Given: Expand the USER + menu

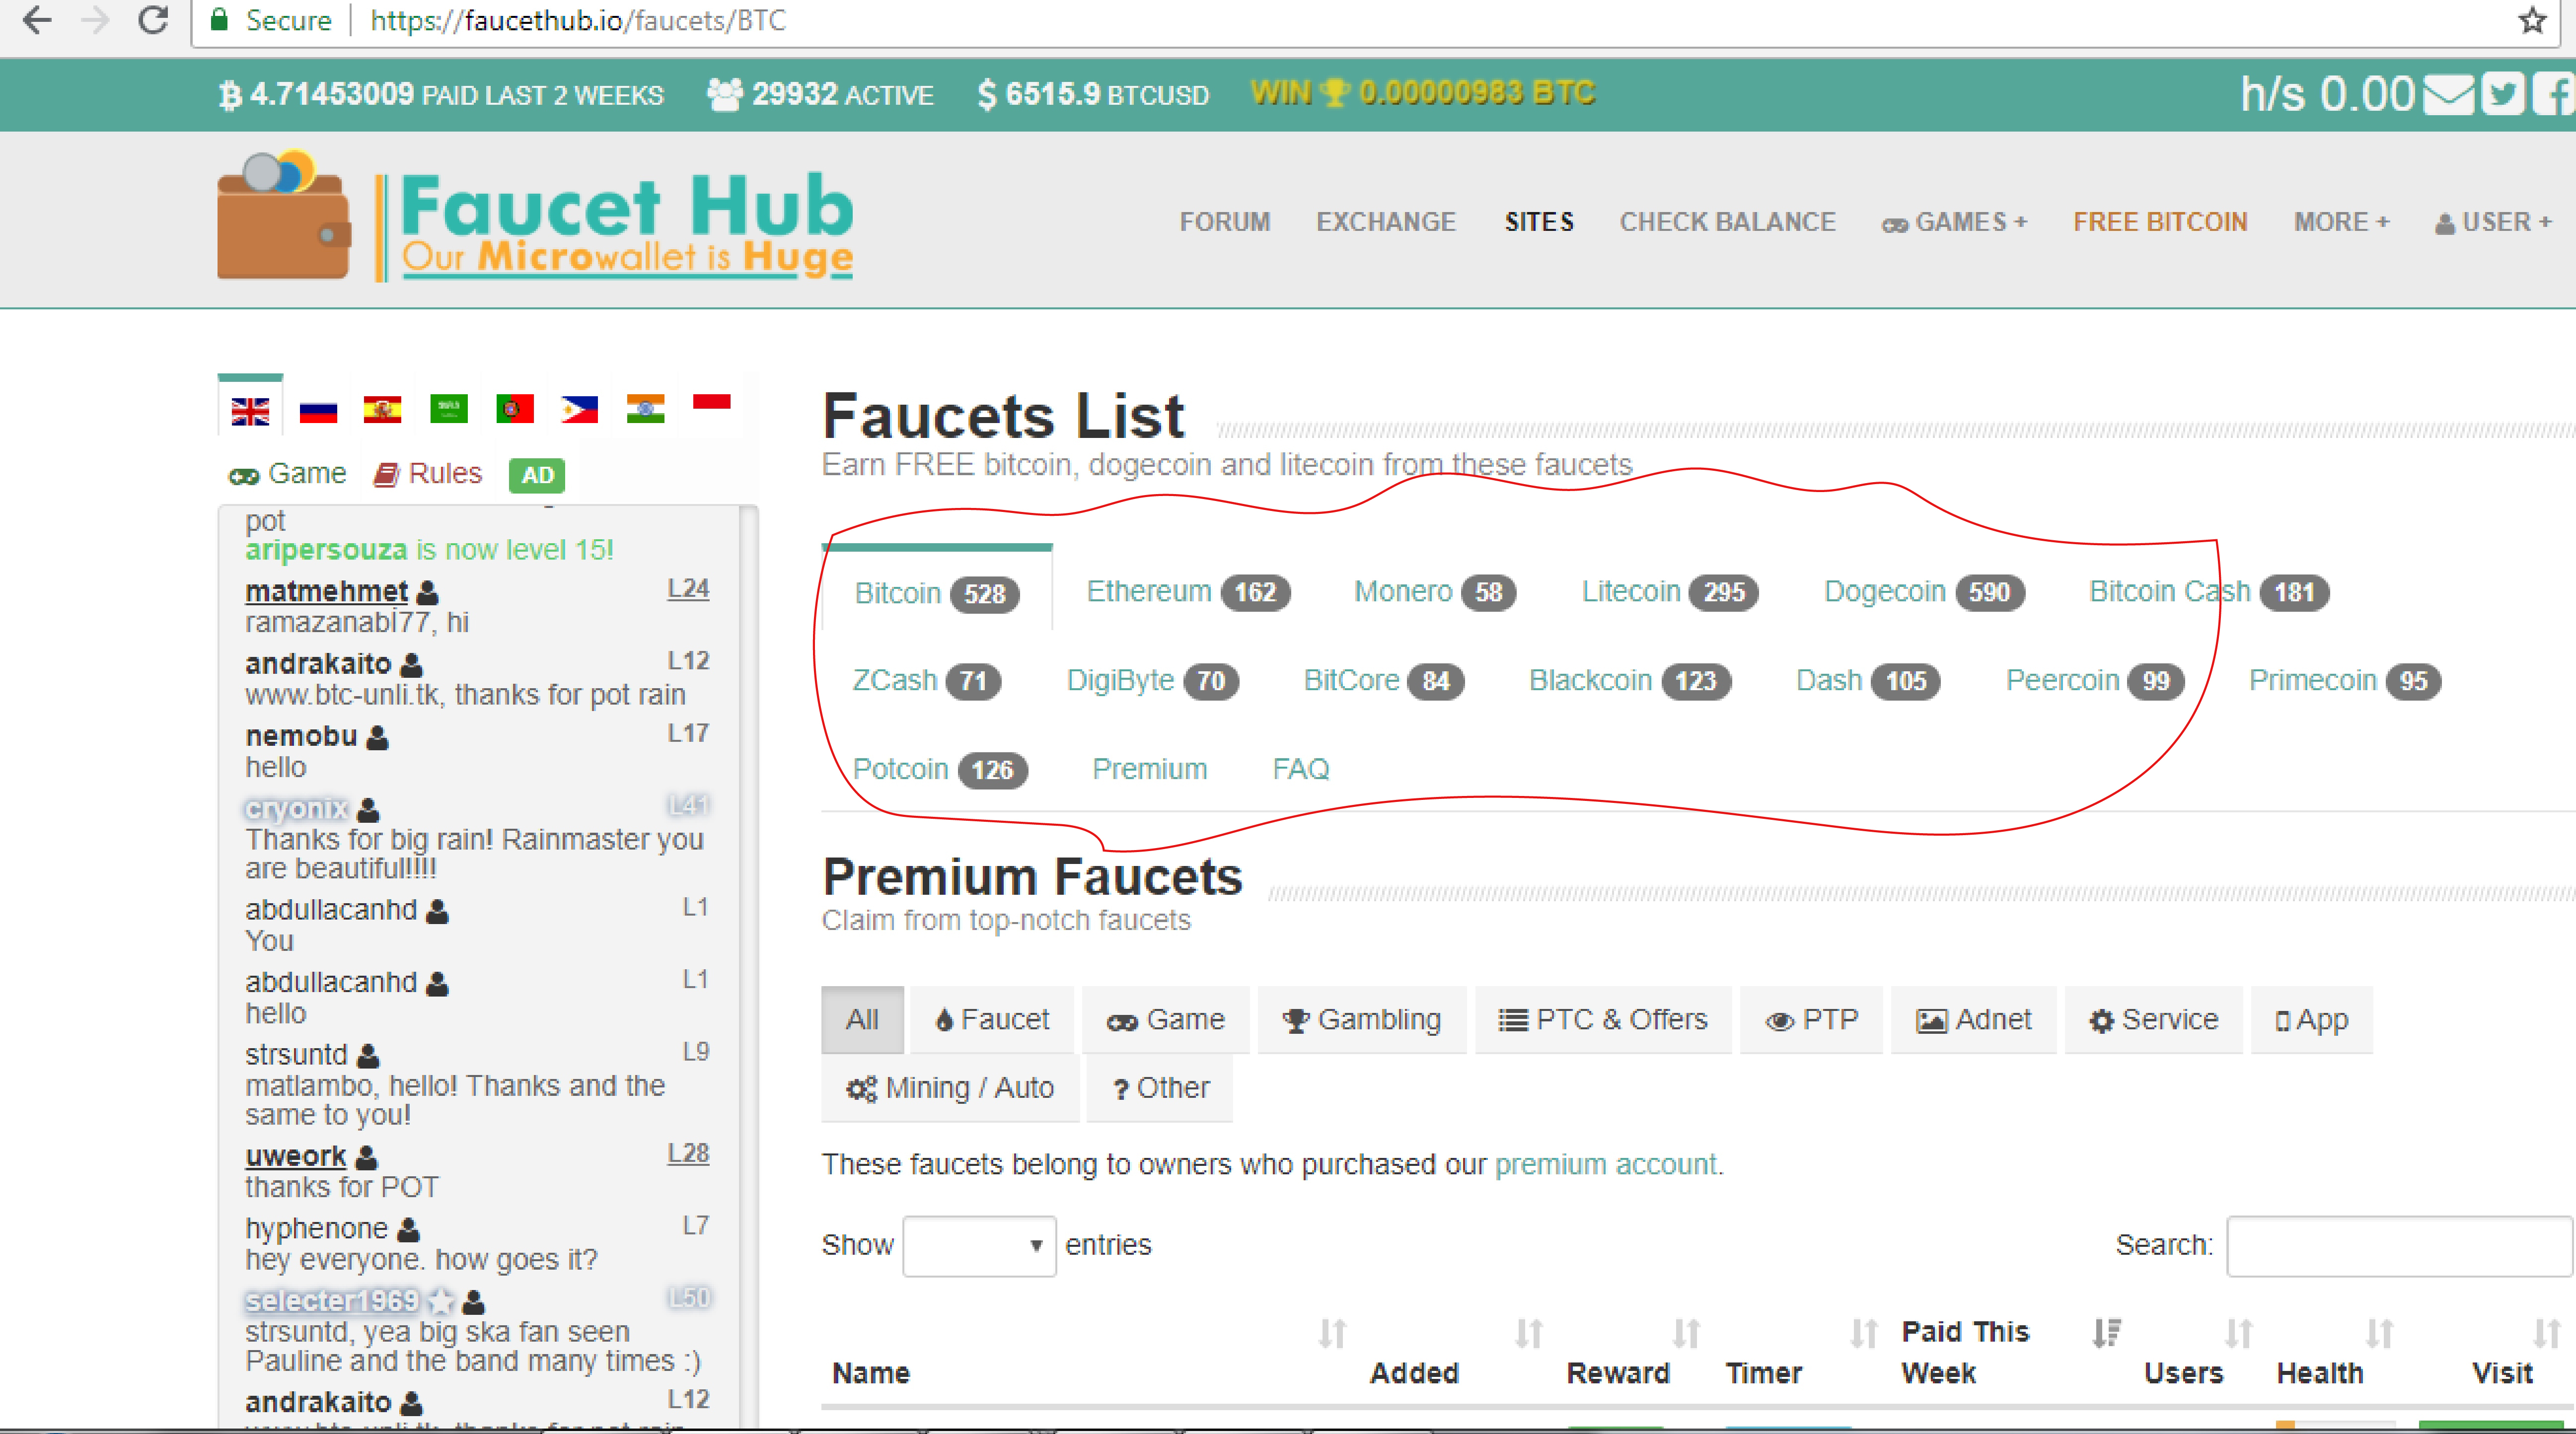Looking at the screenshot, I should [x=2493, y=222].
